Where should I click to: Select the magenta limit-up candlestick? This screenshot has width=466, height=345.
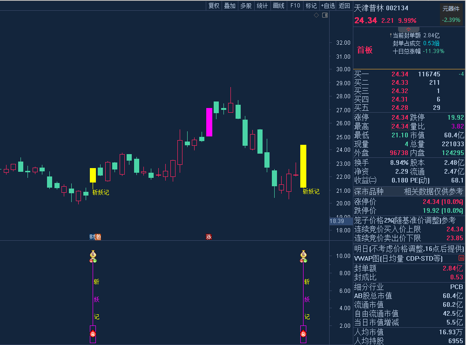click(209, 122)
